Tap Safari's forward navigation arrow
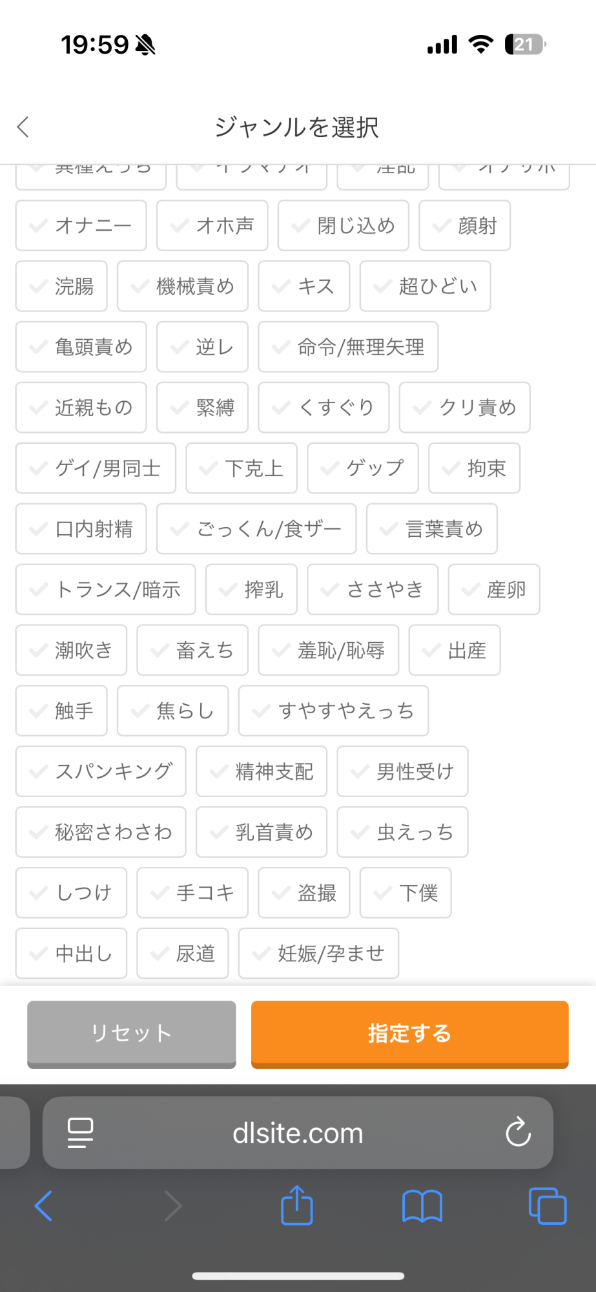Viewport: 596px width, 1292px height. click(x=172, y=1205)
